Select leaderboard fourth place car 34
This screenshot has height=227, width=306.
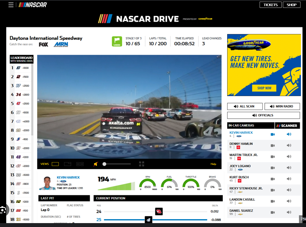[x=20, y=95]
